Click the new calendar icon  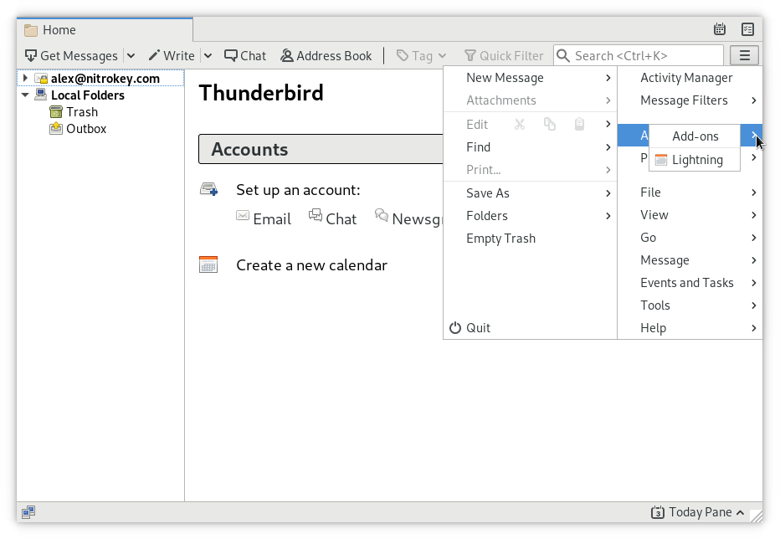pyautogui.click(x=208, y=264)
